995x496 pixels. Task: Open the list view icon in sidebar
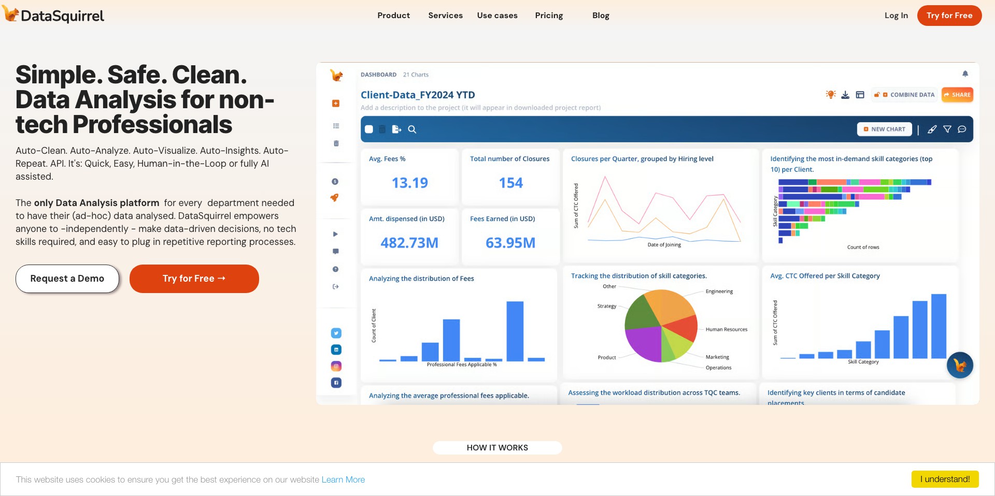[x=336, y=126]
